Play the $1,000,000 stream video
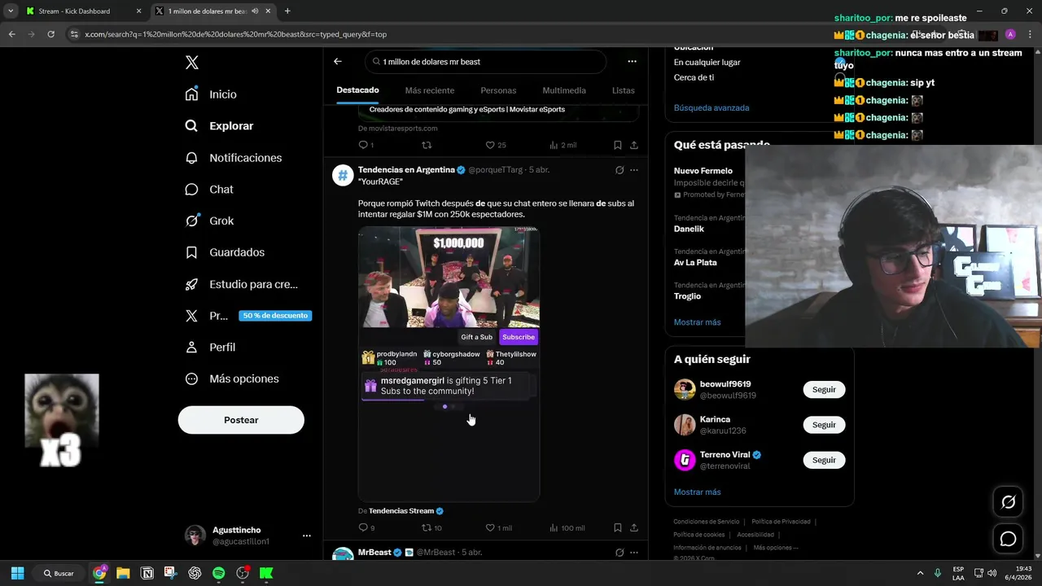 [x=449, y=277]
